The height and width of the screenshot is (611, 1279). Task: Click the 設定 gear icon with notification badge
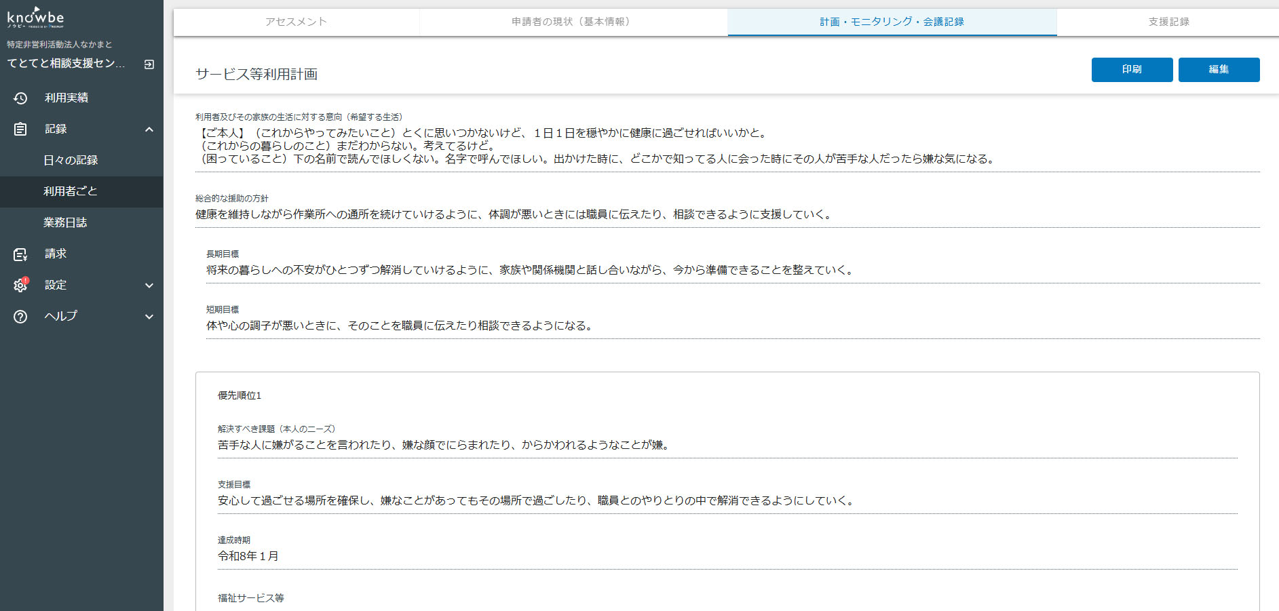tap(20, 285)
